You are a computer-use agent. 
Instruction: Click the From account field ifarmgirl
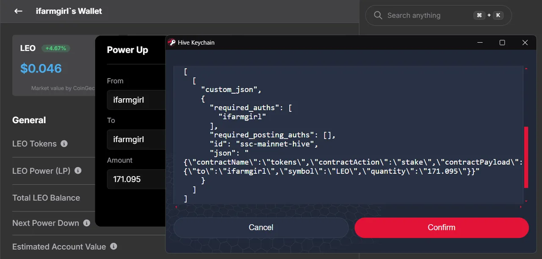click(x=136, y=100)
